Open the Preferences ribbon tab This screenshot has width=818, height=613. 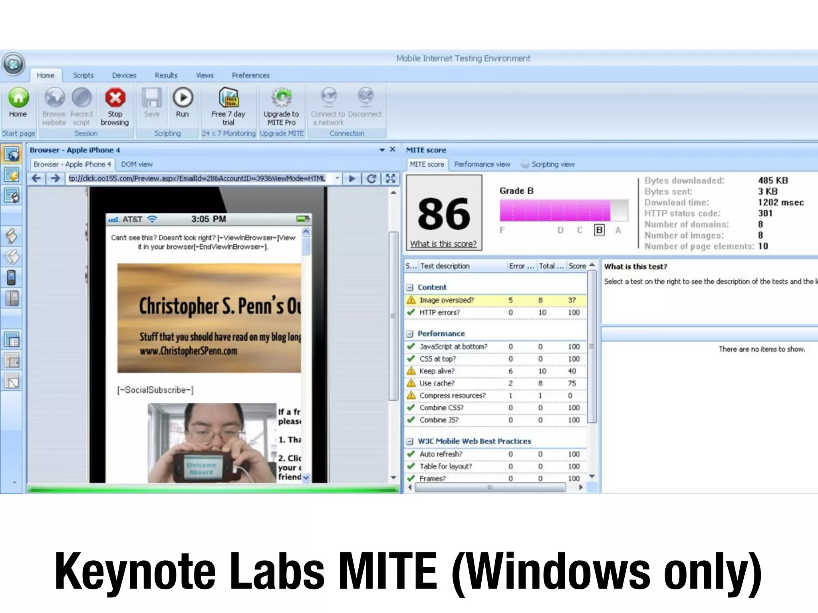251,75
